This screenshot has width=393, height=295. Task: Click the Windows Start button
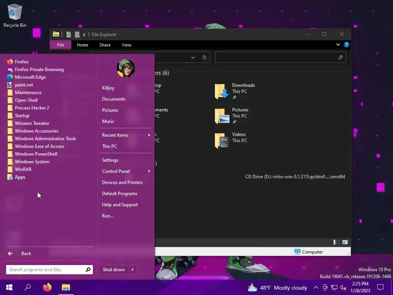(9, 287)
